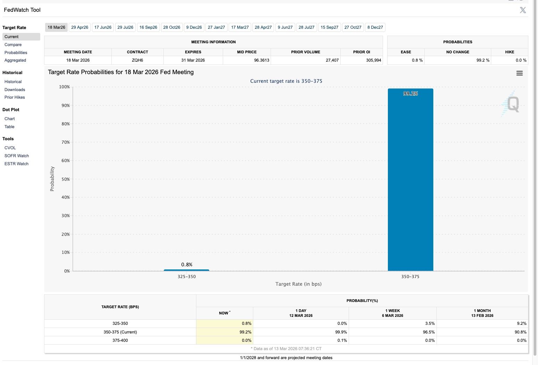The height and width of the screenshot is (365, 544).
Task: Open the Aggregated target rate view
Action: click(15, 60)
